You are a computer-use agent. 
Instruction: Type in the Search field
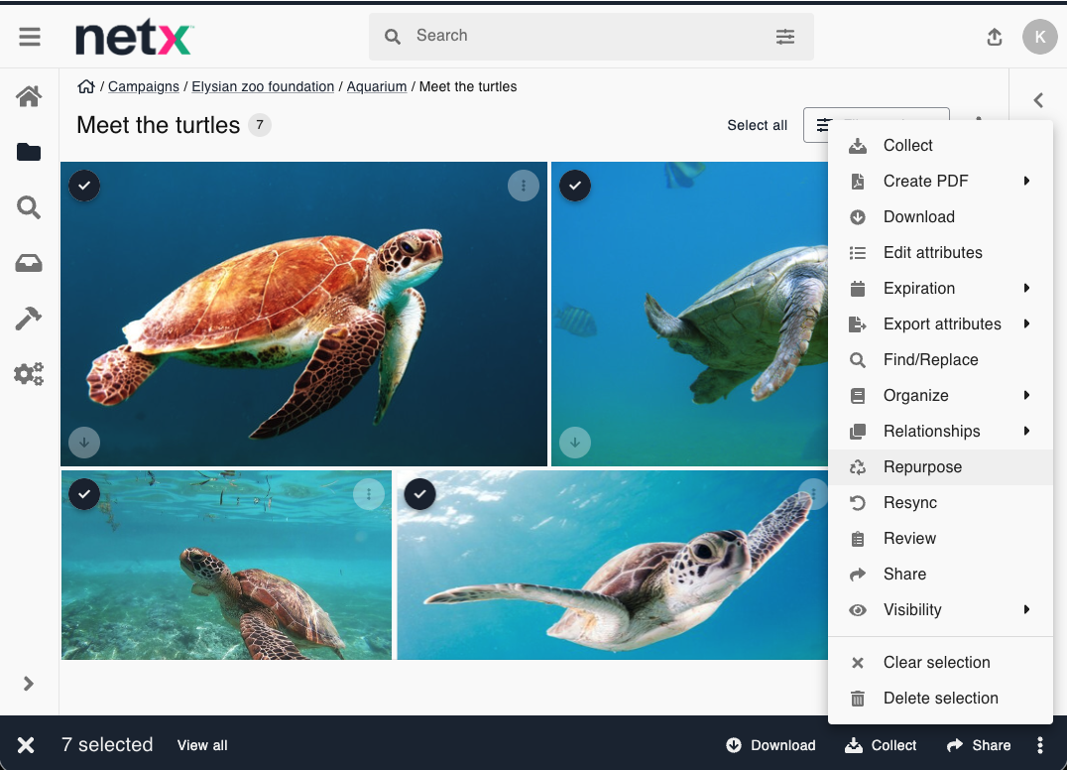tap(585, 36)
